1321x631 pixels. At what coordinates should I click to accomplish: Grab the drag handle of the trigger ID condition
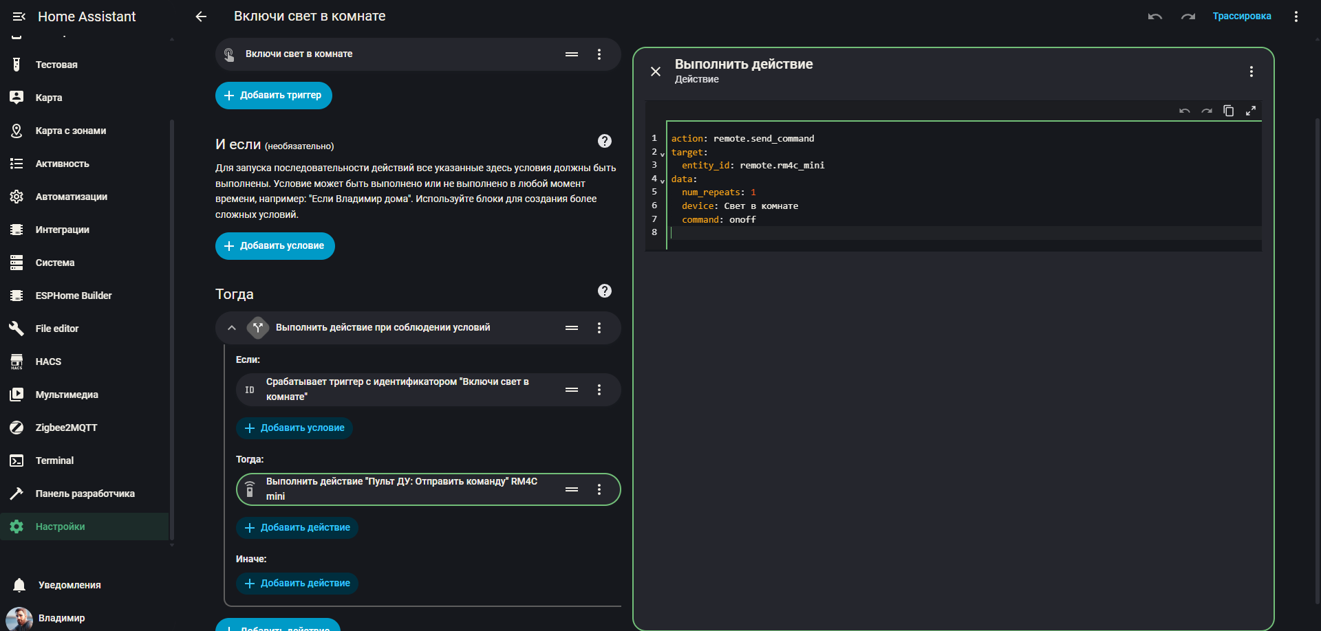pos(571,390)
